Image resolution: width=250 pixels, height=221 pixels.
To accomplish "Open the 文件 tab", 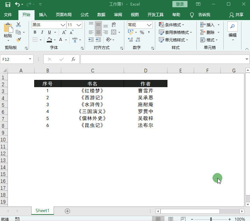I will [8, 15].
